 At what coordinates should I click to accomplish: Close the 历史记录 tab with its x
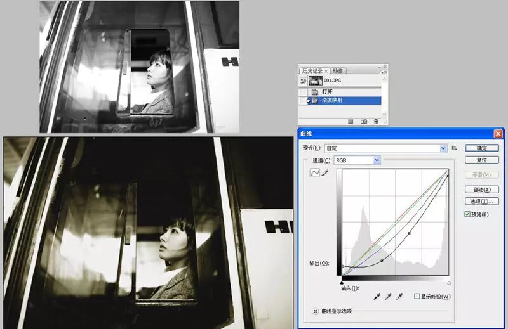point(326,71)
